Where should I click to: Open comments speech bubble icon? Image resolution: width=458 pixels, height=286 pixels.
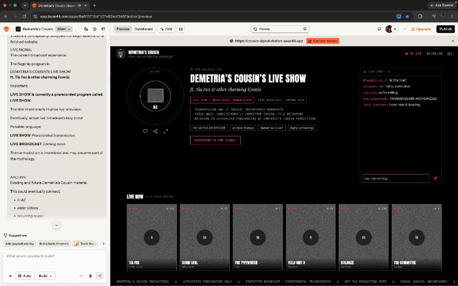[x=379, y=29]
